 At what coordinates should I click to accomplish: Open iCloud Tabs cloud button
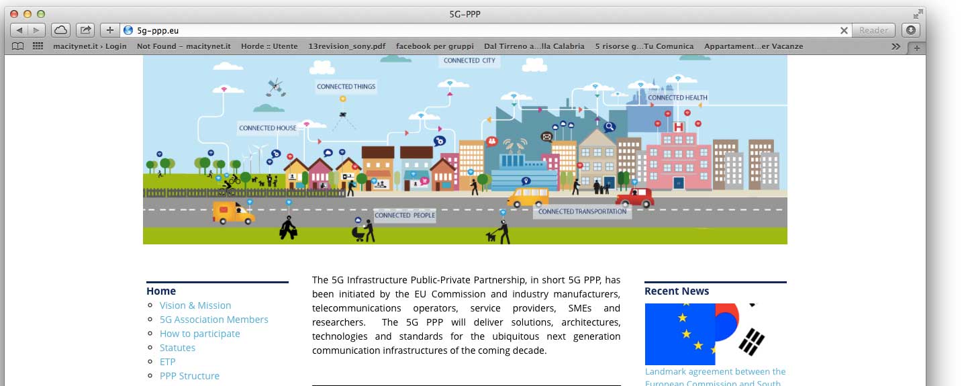pos(61,30)
